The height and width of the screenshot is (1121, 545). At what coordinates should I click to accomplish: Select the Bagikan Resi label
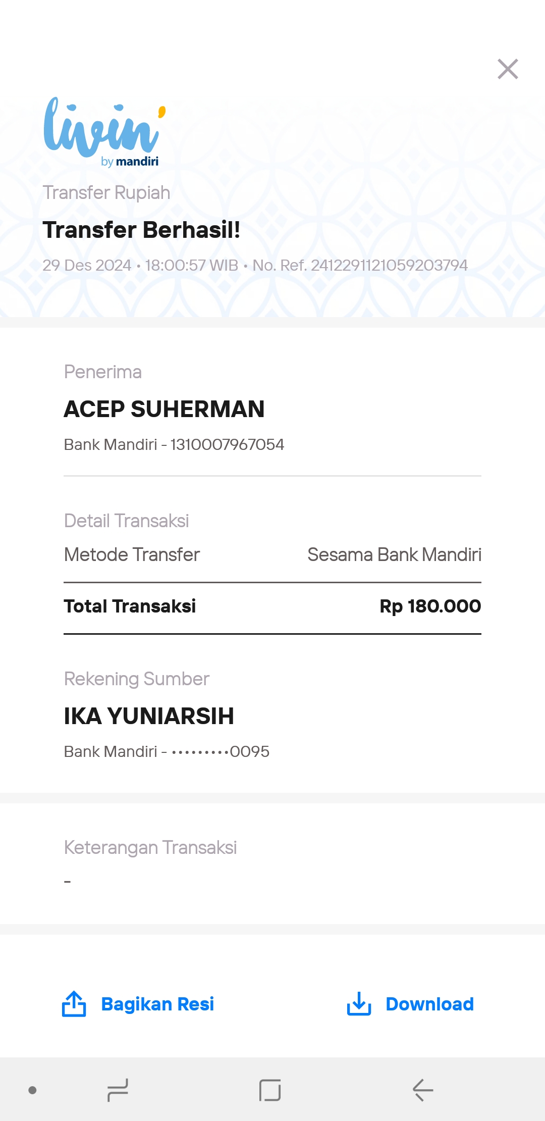[157, 1004]
